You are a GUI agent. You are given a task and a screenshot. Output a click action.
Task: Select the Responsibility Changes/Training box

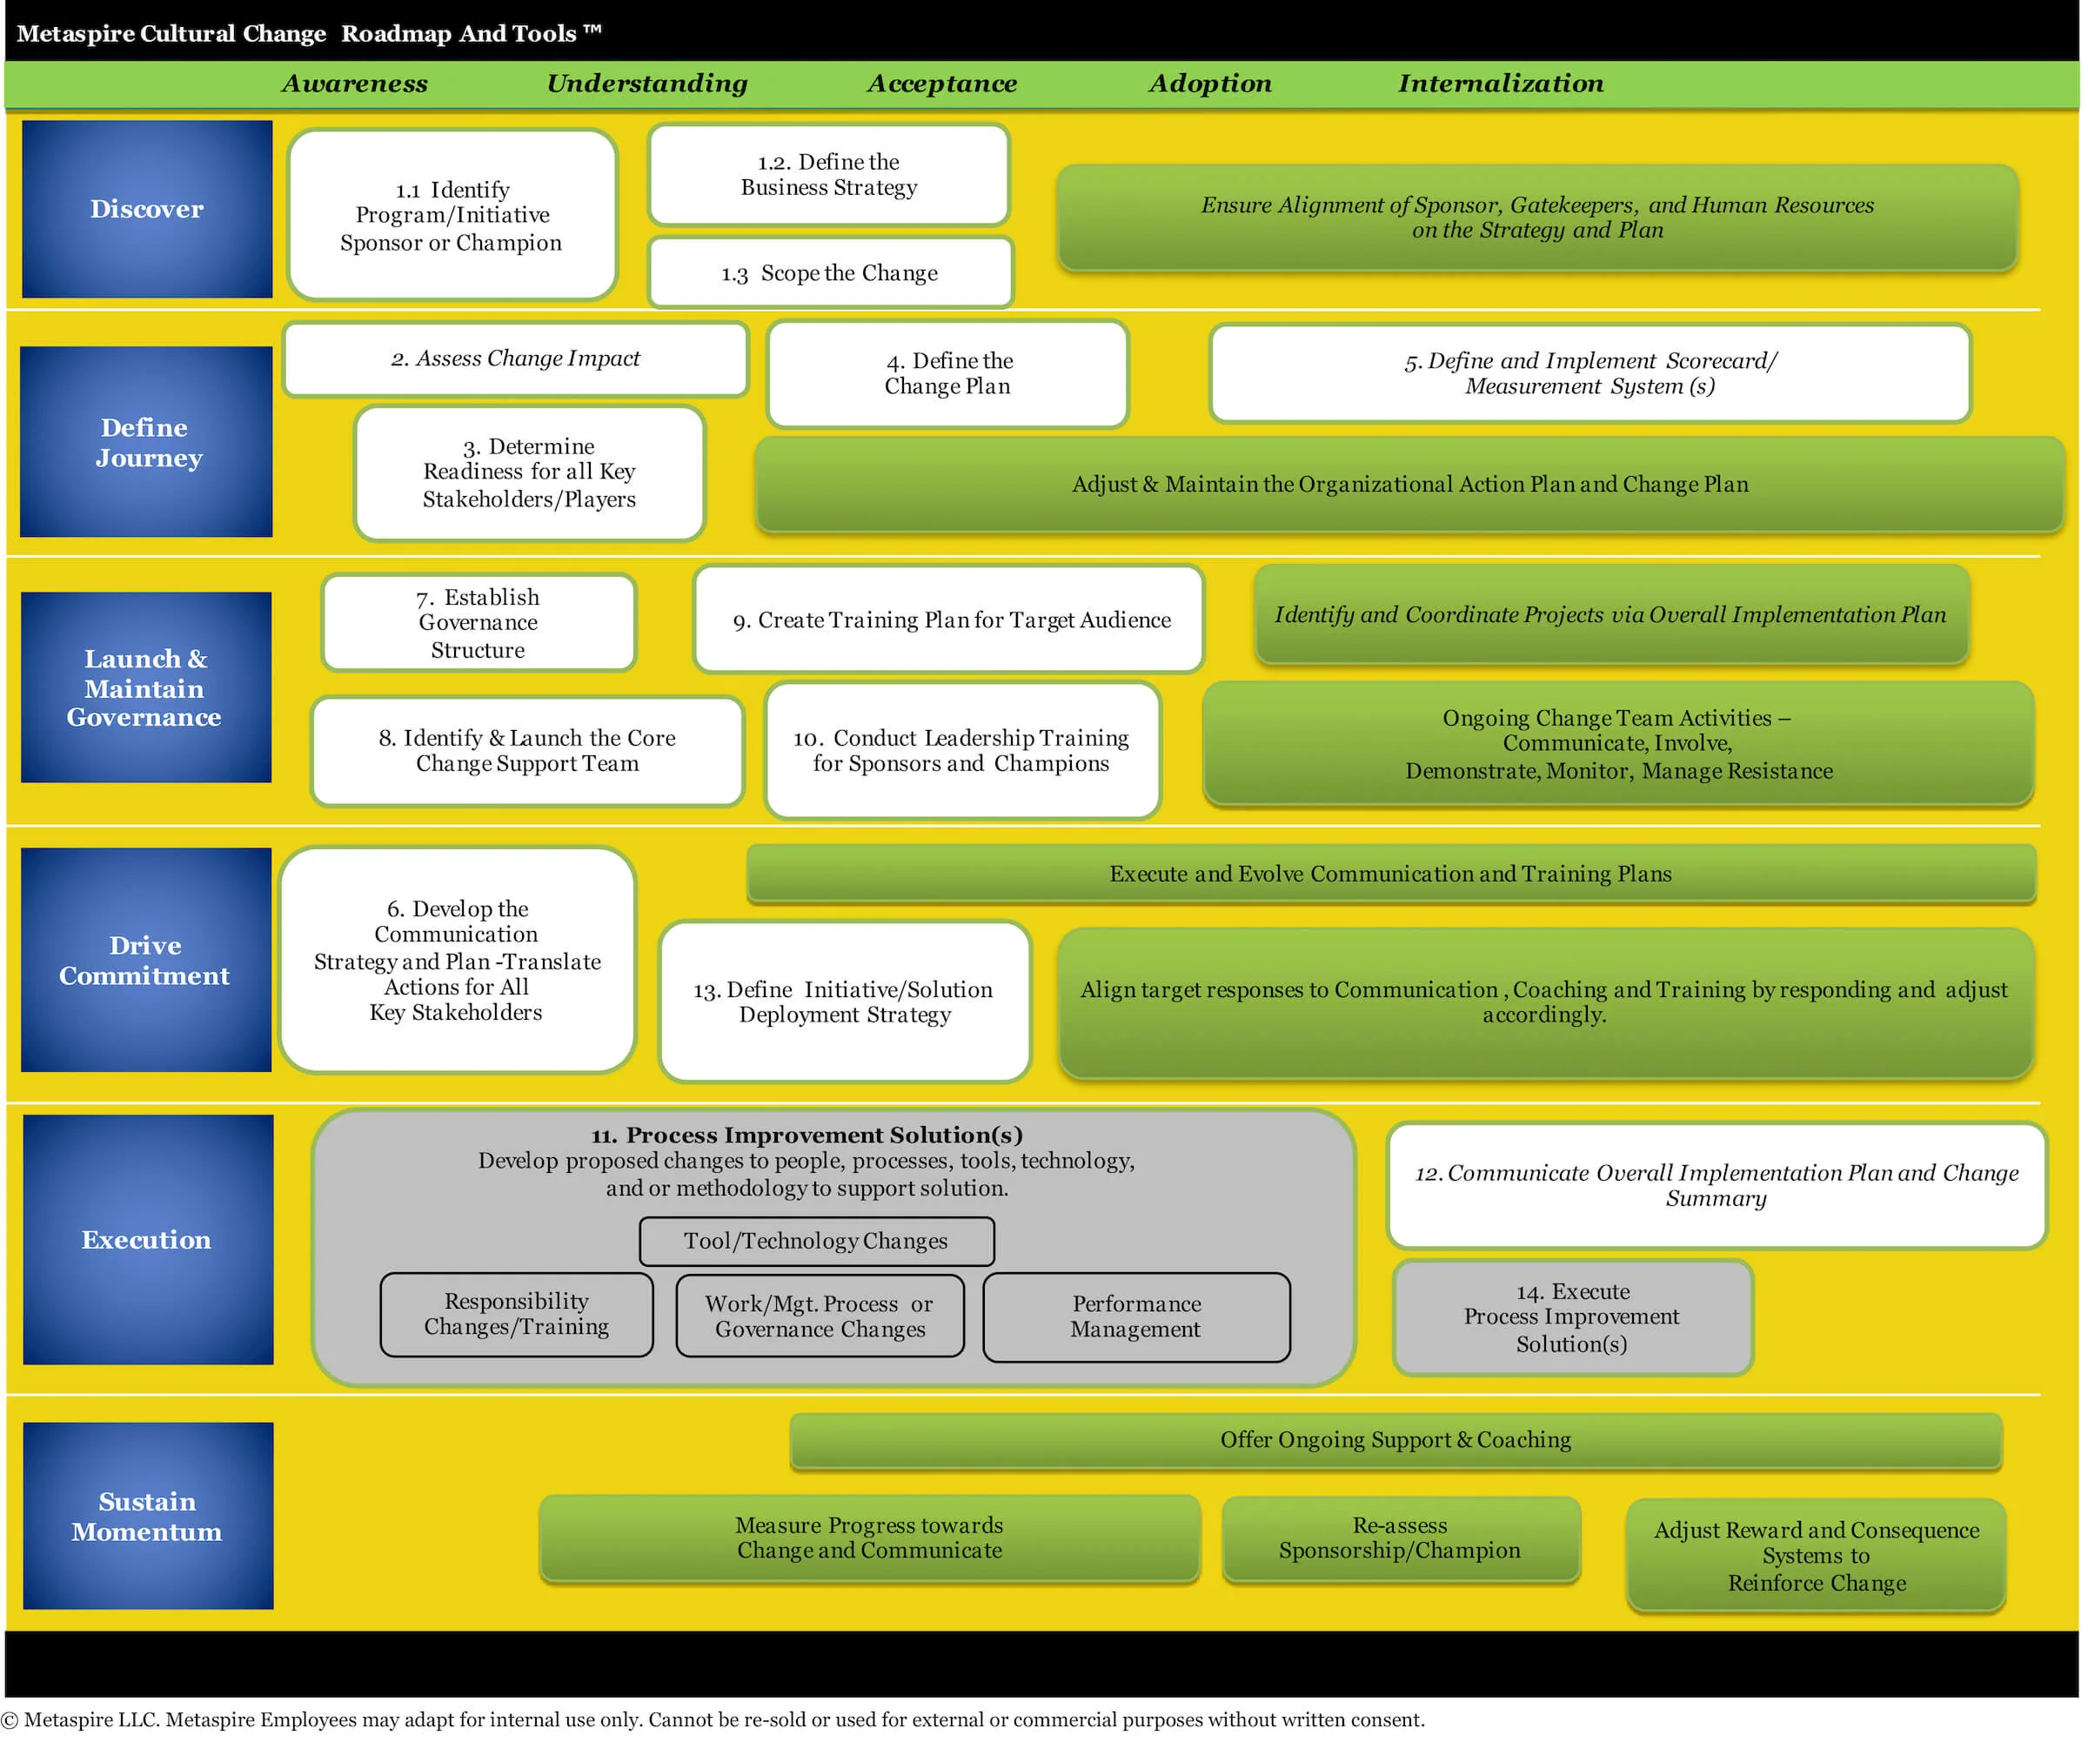517,1315
